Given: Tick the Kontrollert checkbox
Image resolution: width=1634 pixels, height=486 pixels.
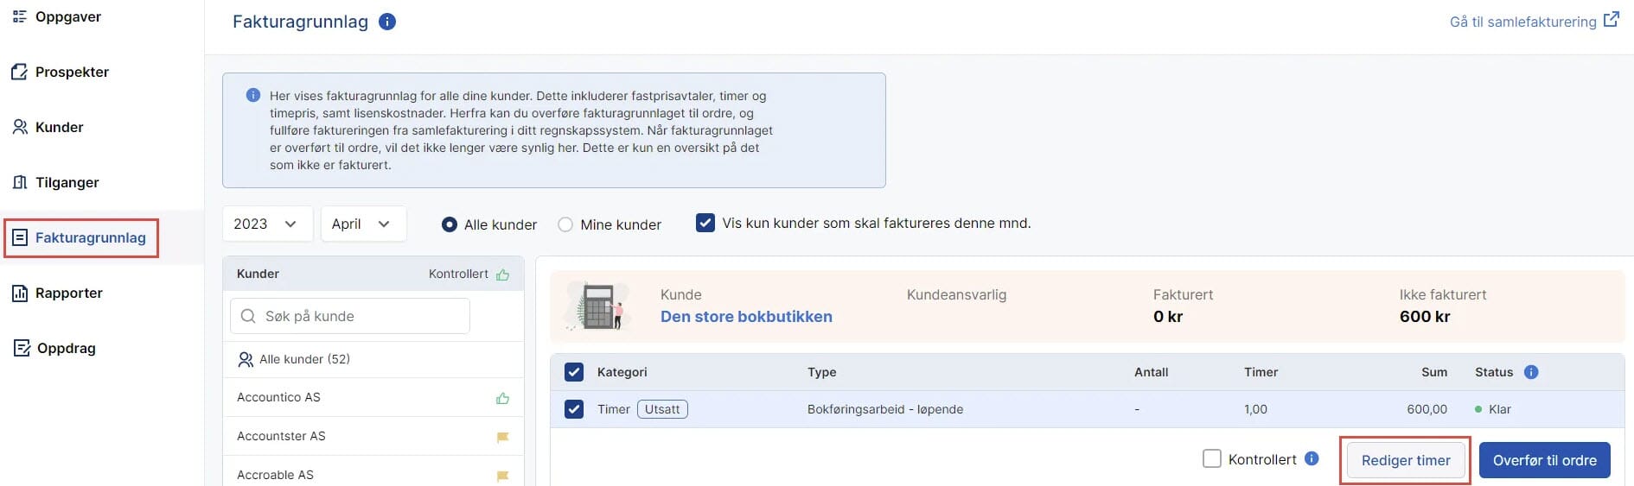Looking at the screenshot, I should coord(1212,458).
